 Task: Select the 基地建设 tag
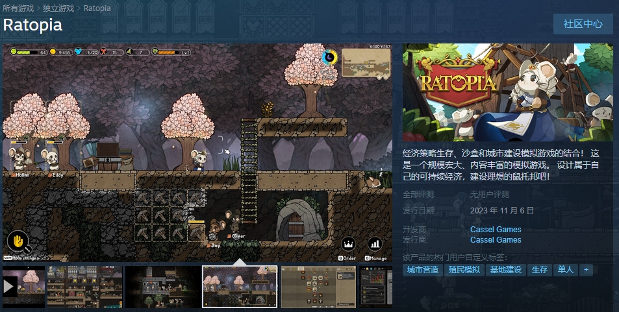click(x=506, y=270)
